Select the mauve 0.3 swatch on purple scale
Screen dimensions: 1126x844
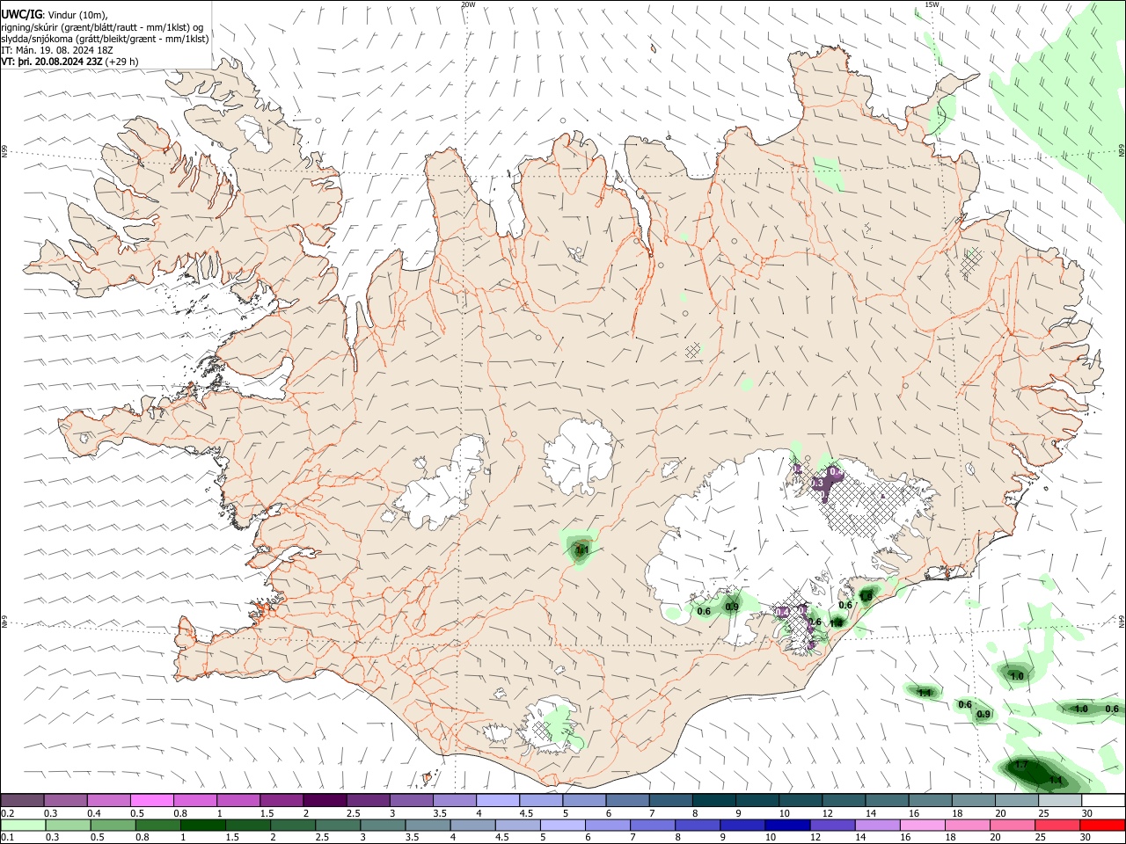(x=66, y=800)
